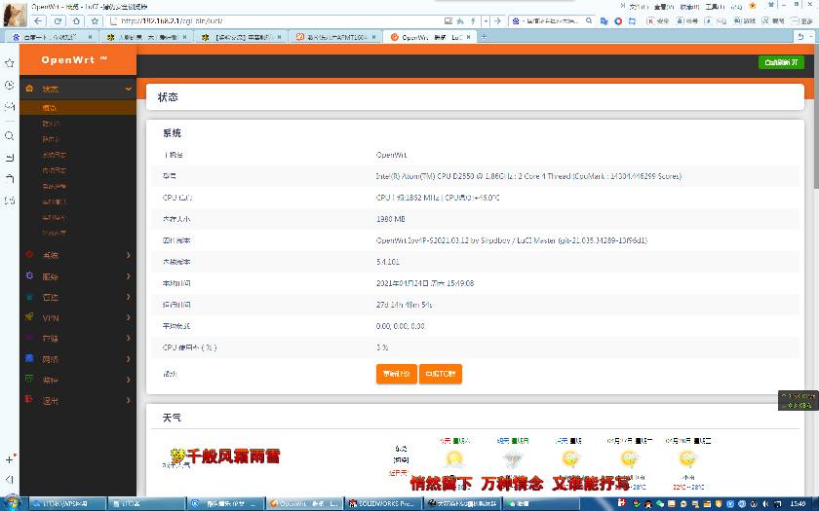
Task: Click the restore-tab arrow icon at tab bar right
Action: [x=800, y=37]
